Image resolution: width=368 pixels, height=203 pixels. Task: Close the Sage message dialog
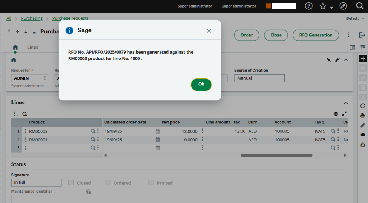(x=209, y=31)
